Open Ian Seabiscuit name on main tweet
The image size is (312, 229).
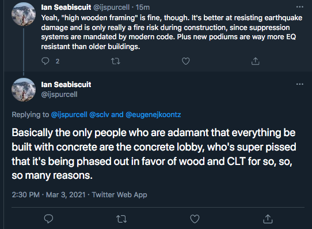[66, 84]
